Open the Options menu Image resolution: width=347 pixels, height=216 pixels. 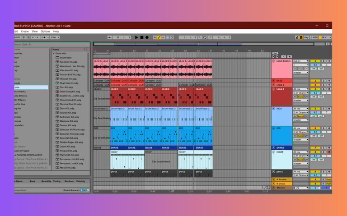point(45,32)
